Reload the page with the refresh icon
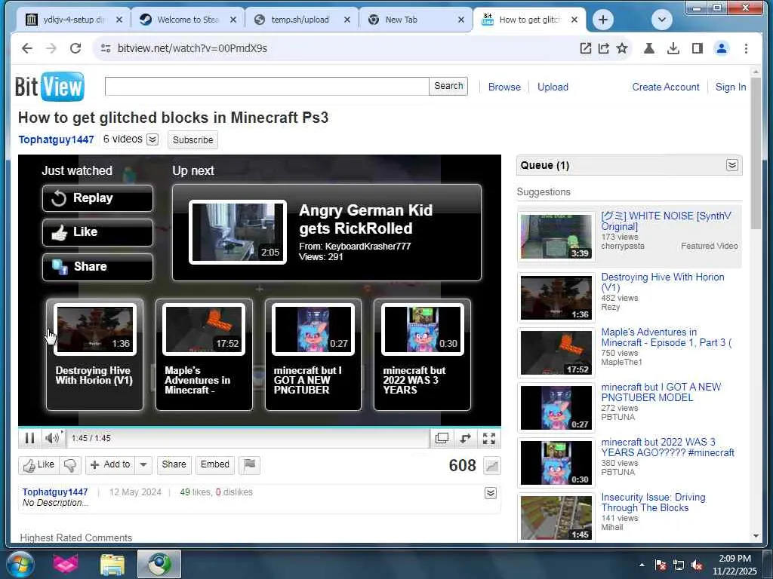Screen dimensions: 773x579 click(75, 48)
